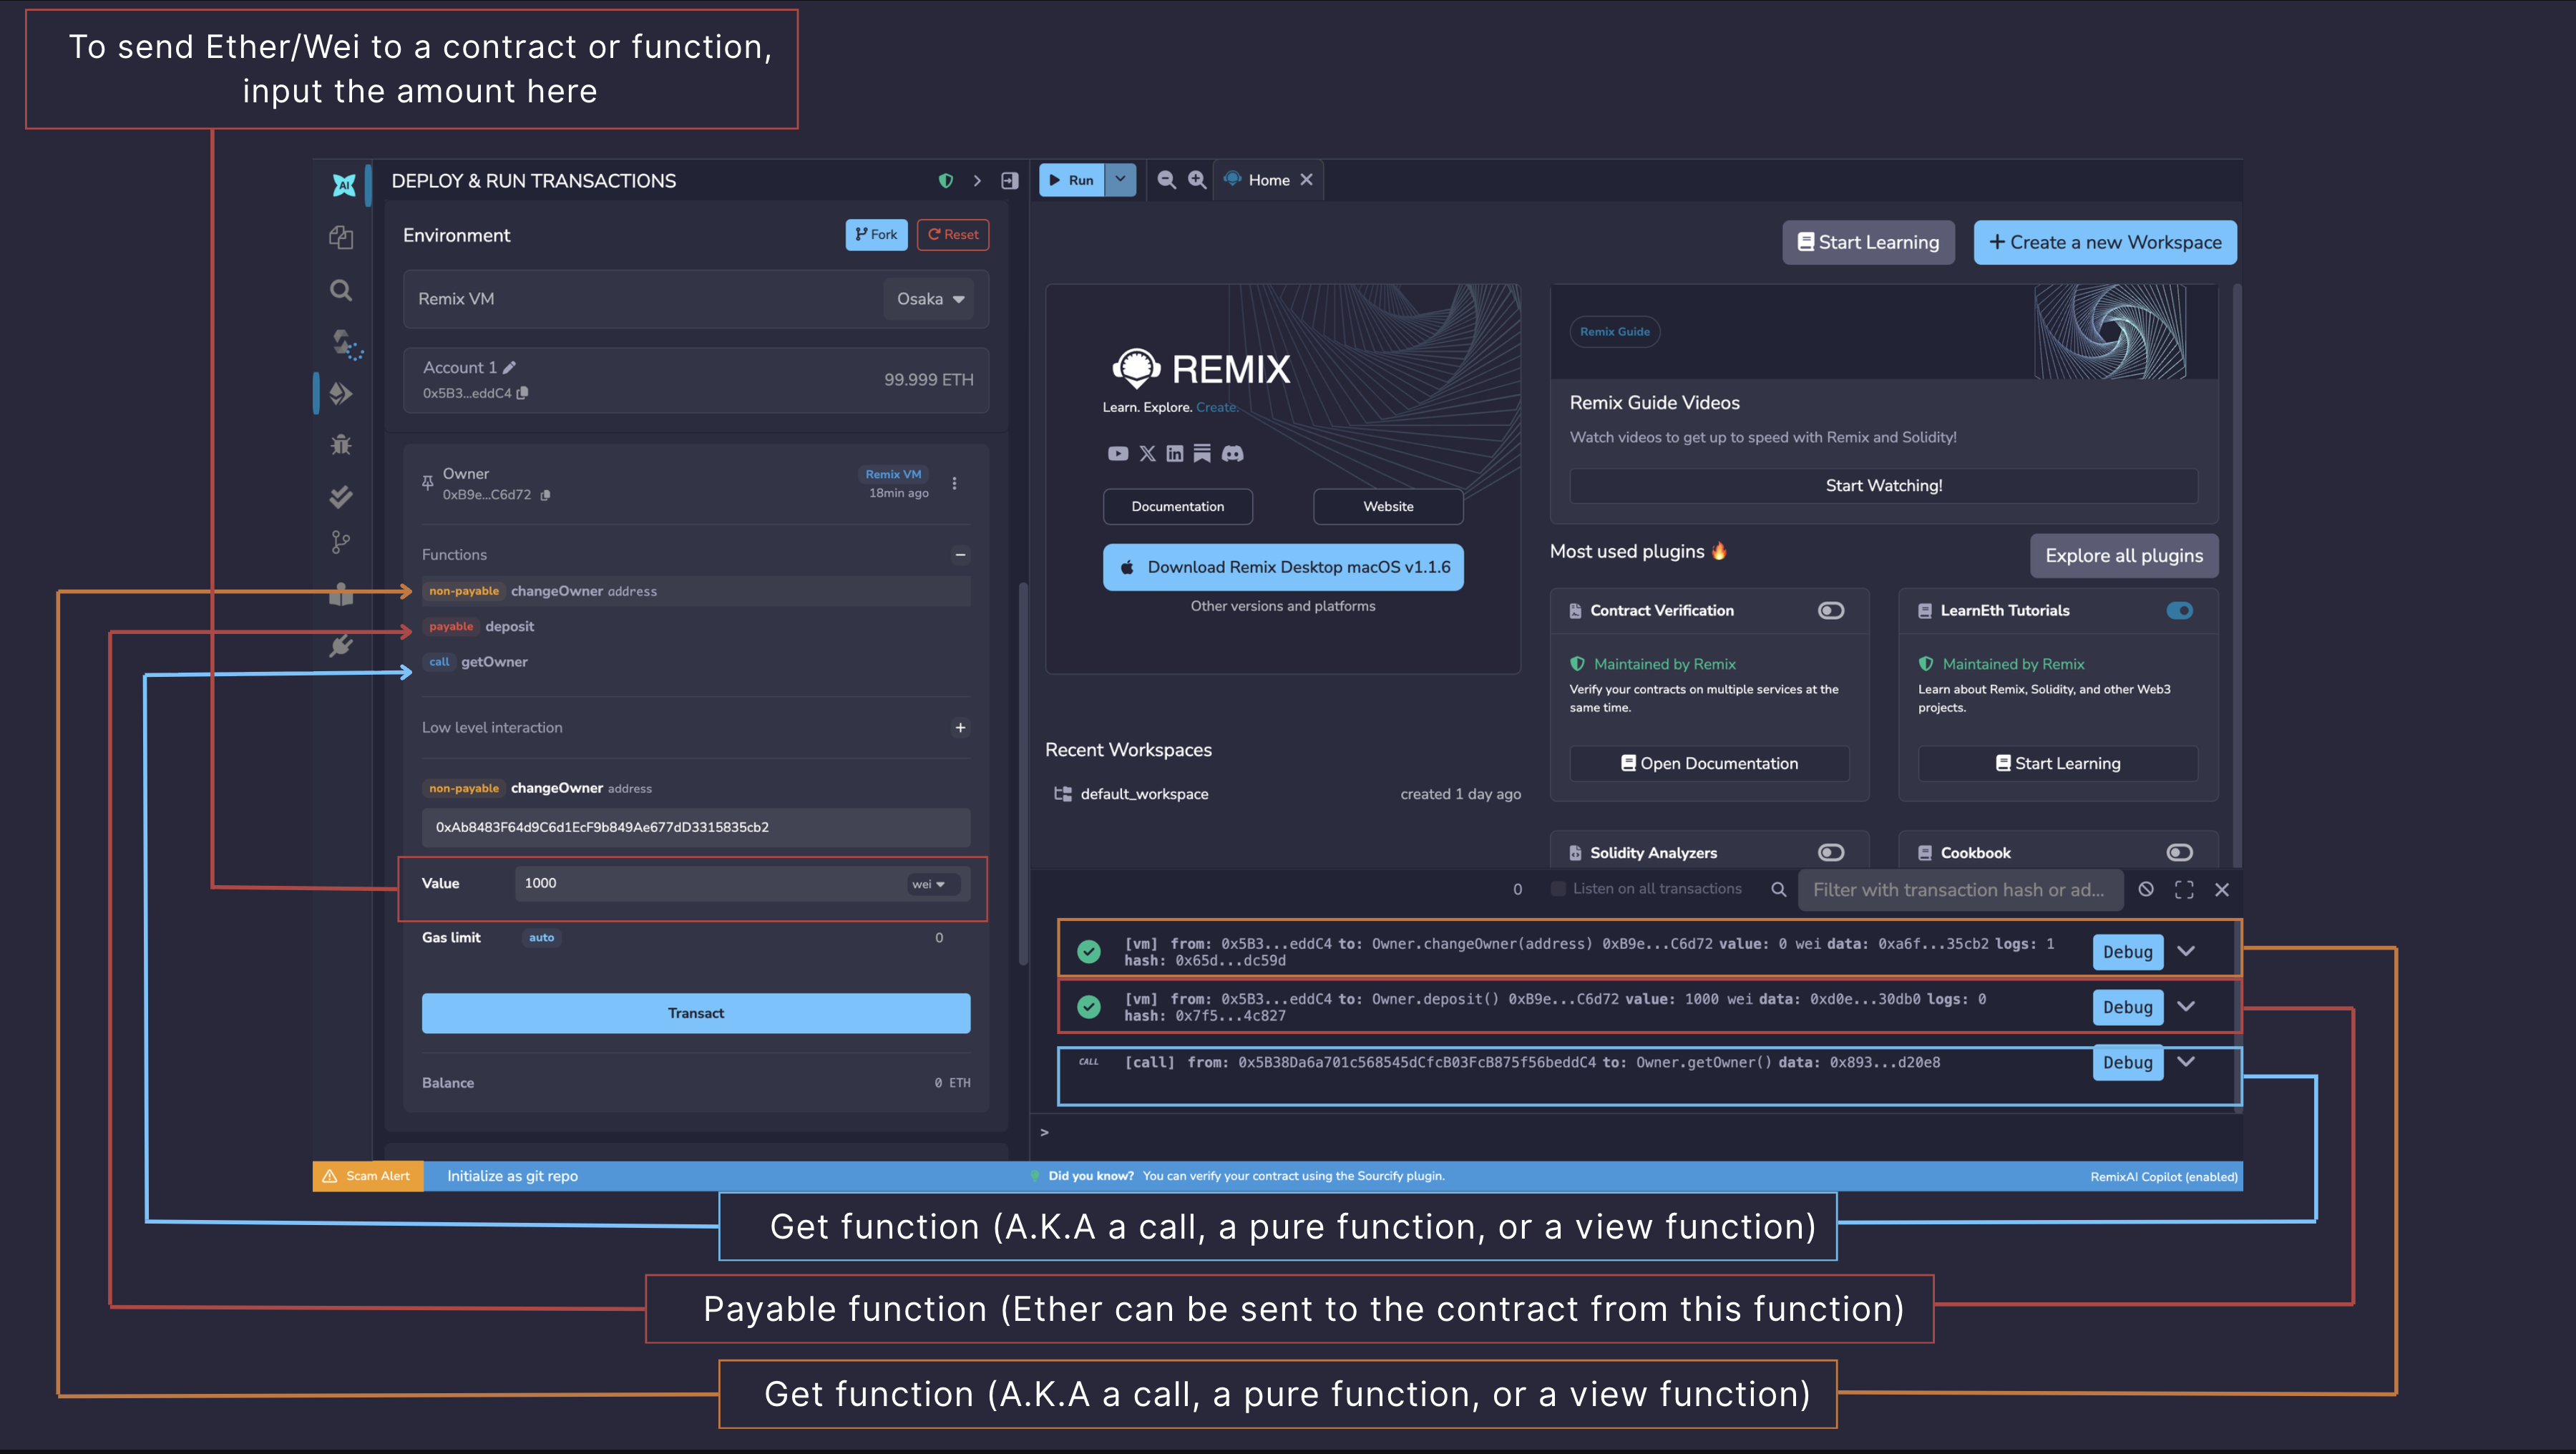The height and width of the screenshot is (1454, 2576).
Task: Click the Reset environment button
Action: pyautogui.click(x=953, y=235)
